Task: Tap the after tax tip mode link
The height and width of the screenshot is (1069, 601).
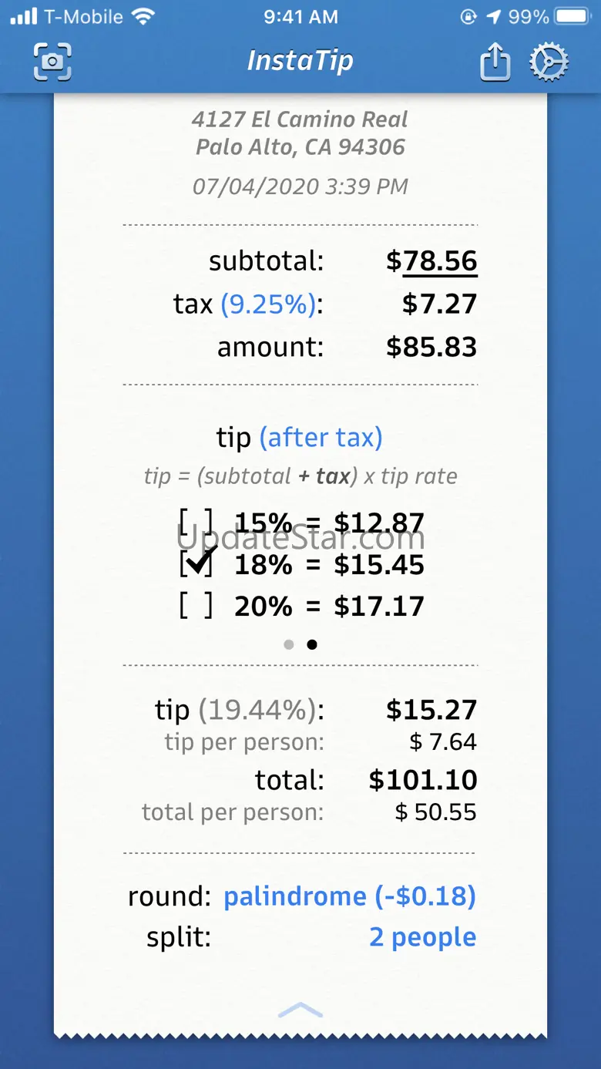Action: tap(321, 438)
